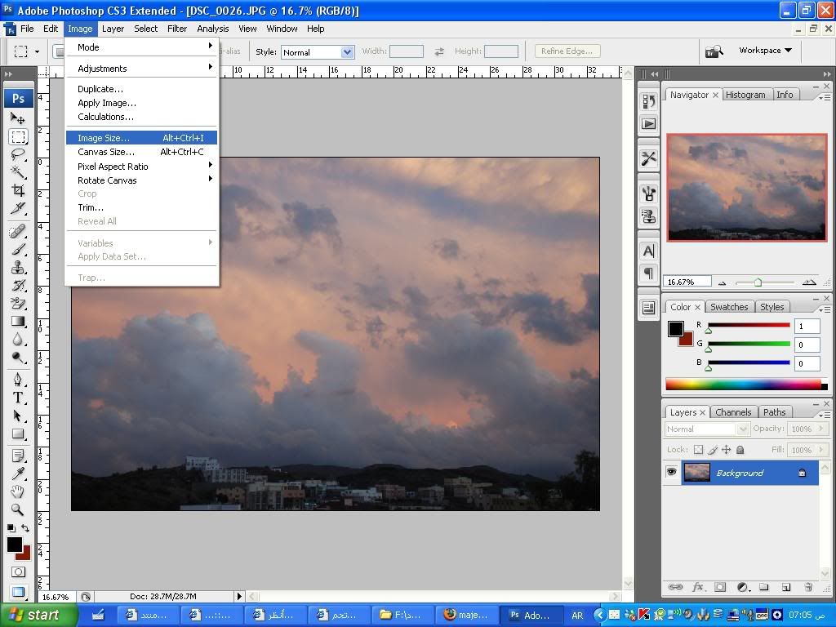The width and height of the screenshot is (836, 627).
Task: Create a new layer with the Layers panel icon
Action: (786, 587)
